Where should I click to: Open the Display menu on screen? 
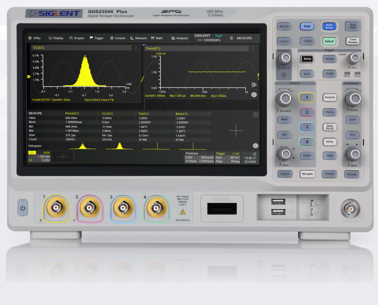[x=56, y=38]
